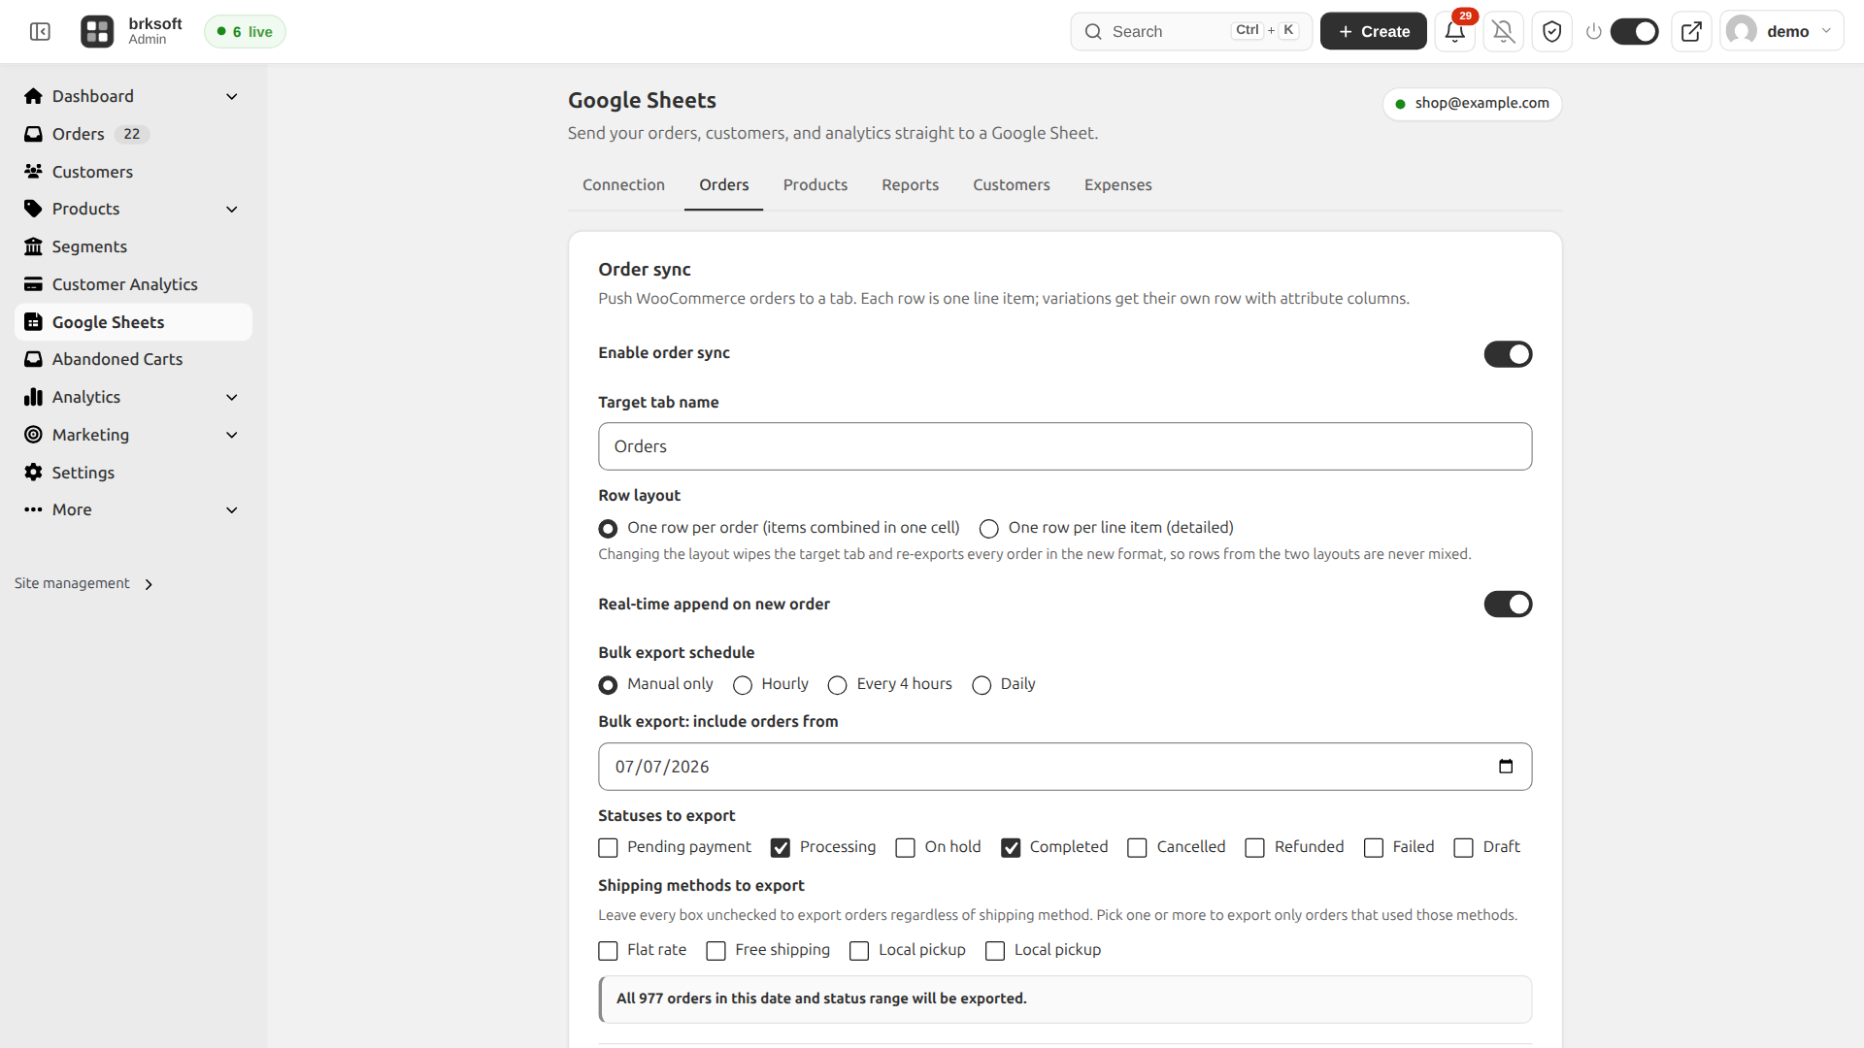Click the Dashboard home icon
Image resolution: width=1864 pixels, height=1048 pixels.
coord(33,96)
